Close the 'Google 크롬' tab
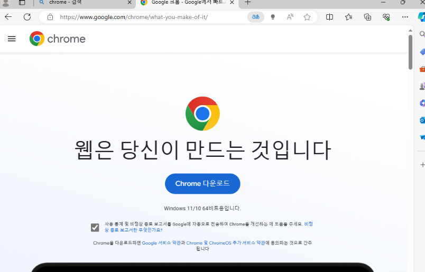Viewport: 425px width, 272px height. coord(232,3)
